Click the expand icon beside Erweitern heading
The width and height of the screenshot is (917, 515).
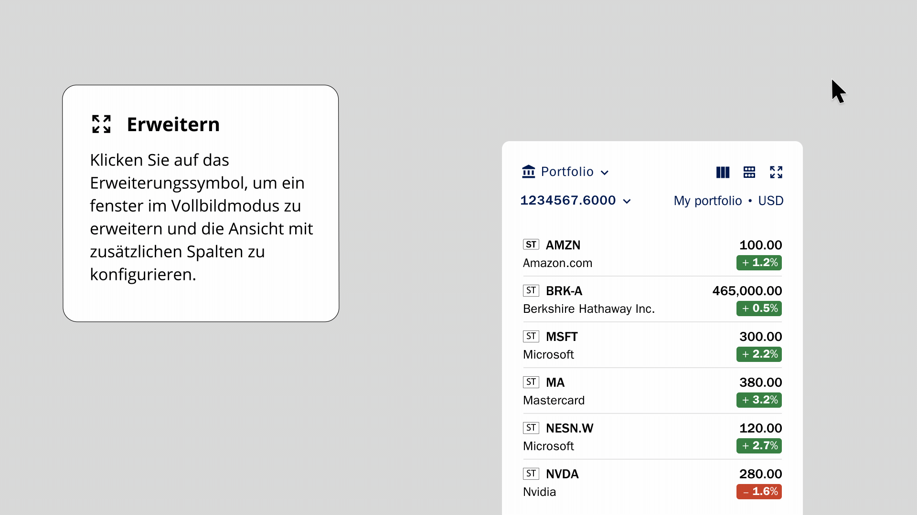[x=101, y=124]
